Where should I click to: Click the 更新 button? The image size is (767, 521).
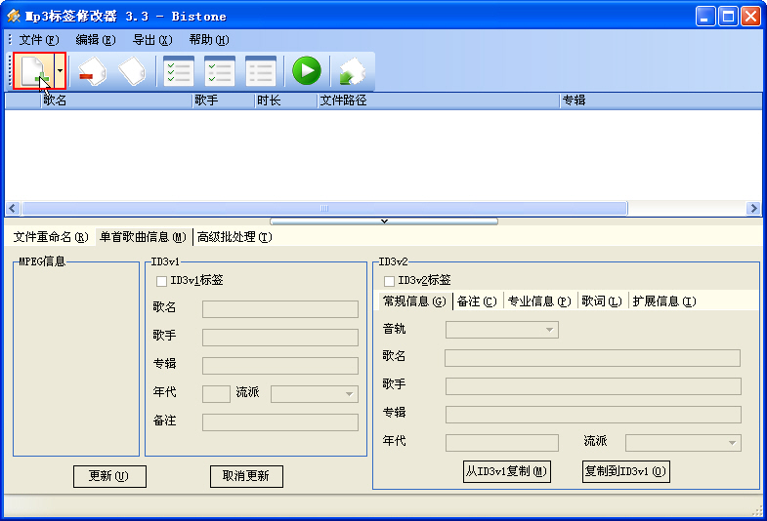(x=109, y=476)
